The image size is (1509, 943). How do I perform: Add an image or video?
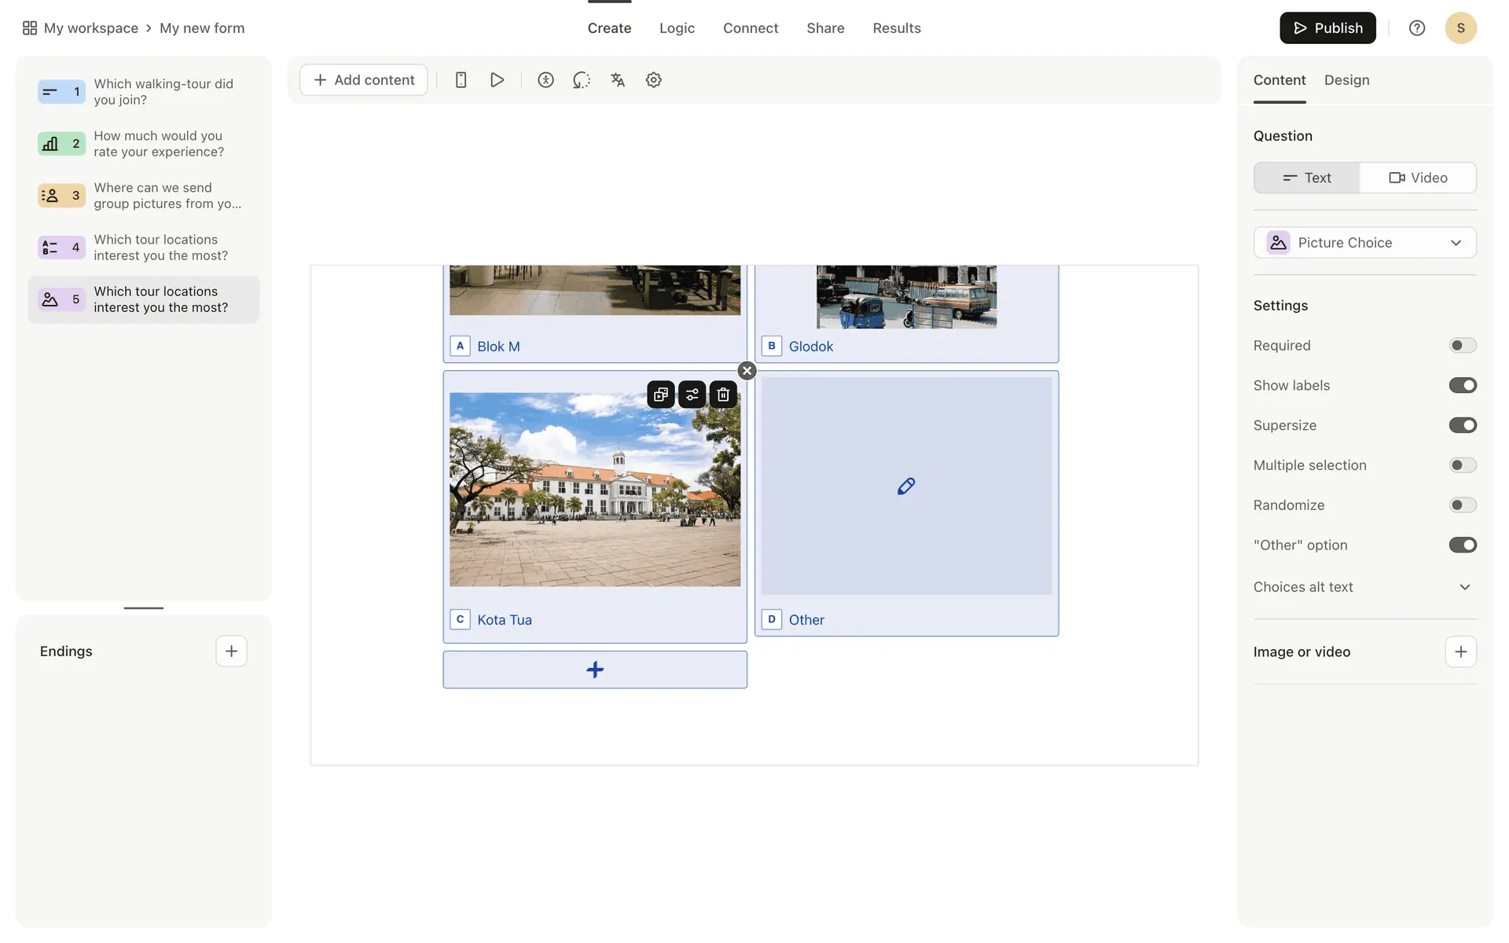click(x=1460, y=651)
